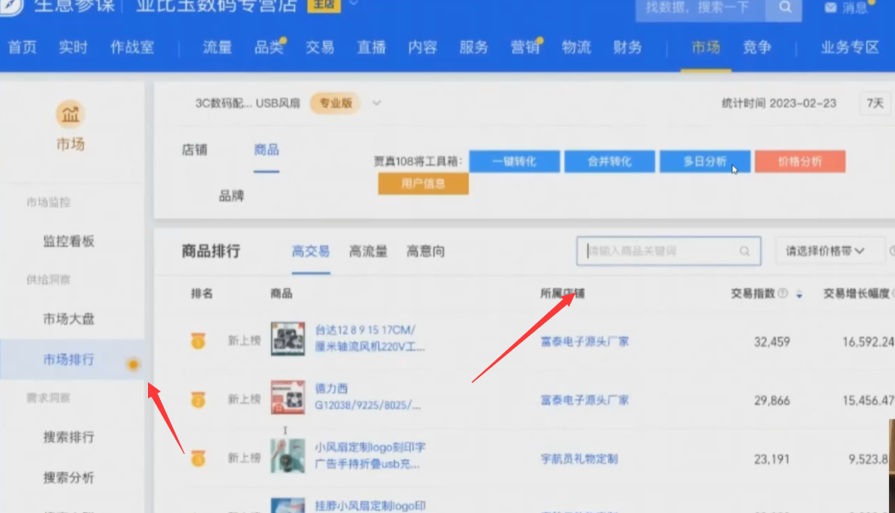Expand the shop switcher arrow beside 主店
The width and height of the screenshot is (895, 513).
coord(353,5)
